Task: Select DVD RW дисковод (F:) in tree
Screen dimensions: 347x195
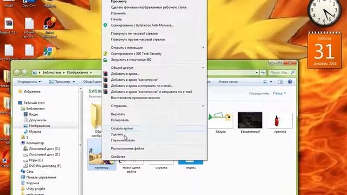Action: tap(45, 166)
